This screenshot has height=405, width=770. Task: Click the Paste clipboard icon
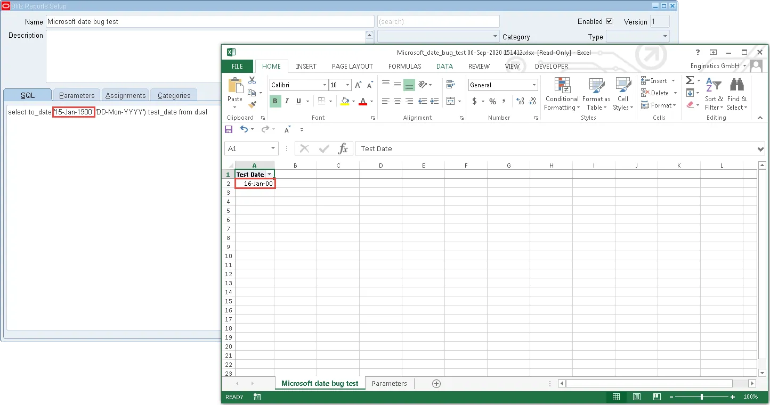coord(234,85)
